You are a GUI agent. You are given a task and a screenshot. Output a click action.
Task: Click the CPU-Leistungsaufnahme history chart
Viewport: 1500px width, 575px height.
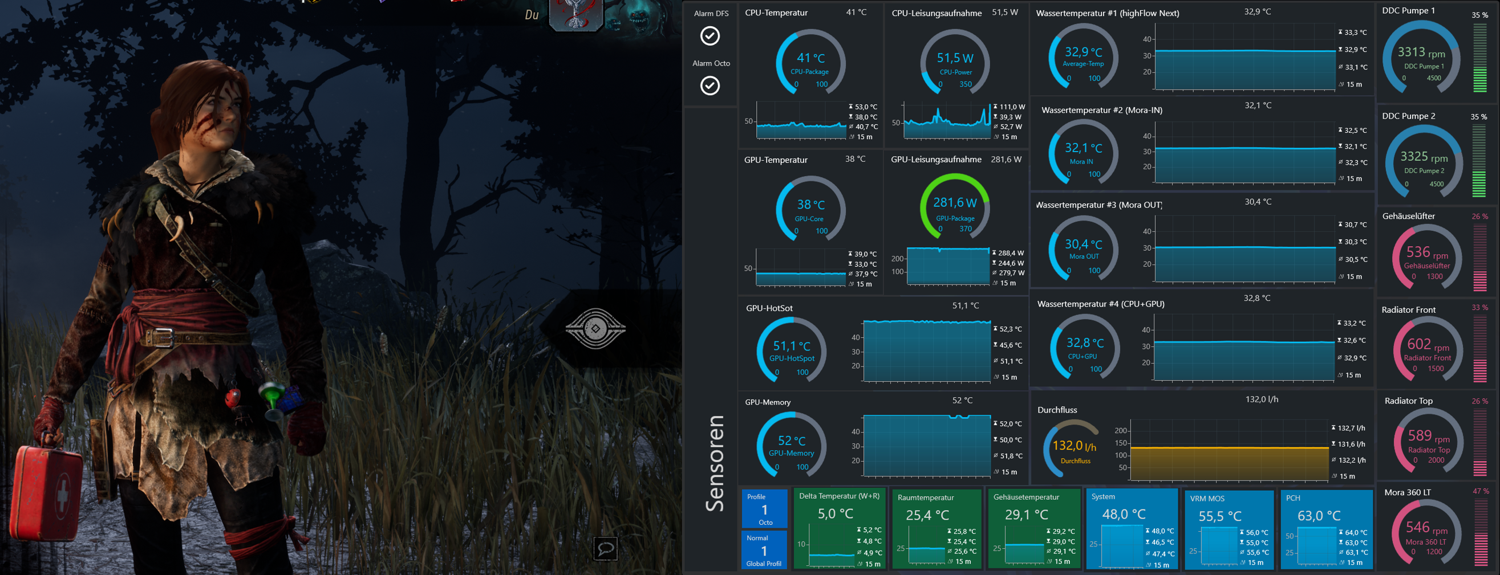pos(947,120)
